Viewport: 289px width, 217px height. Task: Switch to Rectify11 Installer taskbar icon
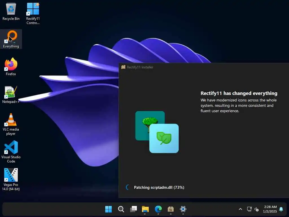171,209
